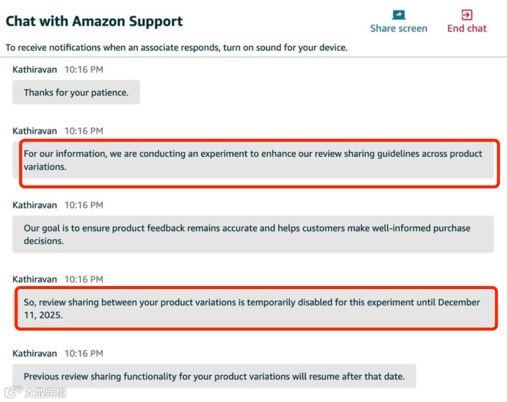
Task: Click Kathiravan's name above the last message
Action: pos(35,354)
